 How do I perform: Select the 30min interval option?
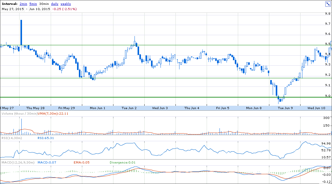(x=44, y=4)
